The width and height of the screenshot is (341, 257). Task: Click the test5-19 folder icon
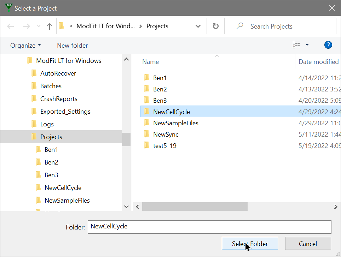147,145
